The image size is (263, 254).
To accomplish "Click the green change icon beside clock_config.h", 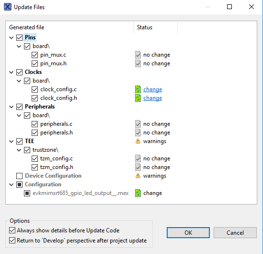I will click(x=138, y=98).
